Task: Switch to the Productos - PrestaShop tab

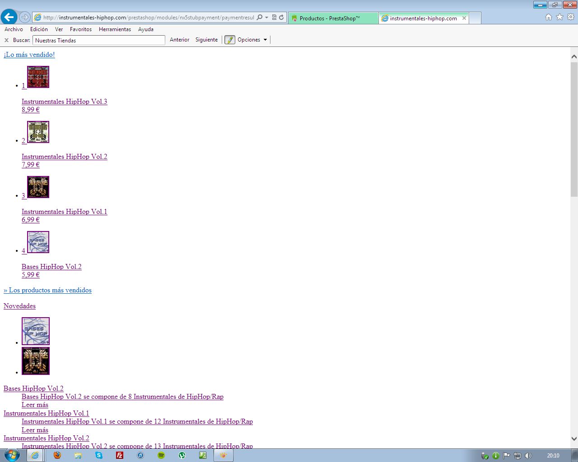Action: (333, 18)
